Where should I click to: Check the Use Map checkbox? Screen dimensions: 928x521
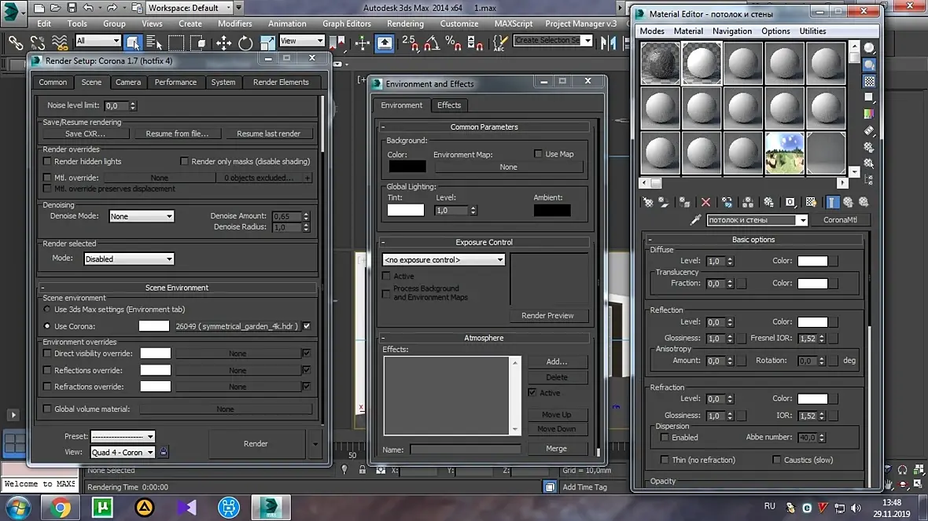[x=539, y=154]
